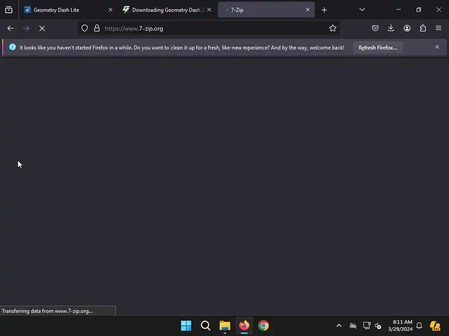Open the Firefox application menu
Viewport: 449px width, 336px height.
(438, 28)
